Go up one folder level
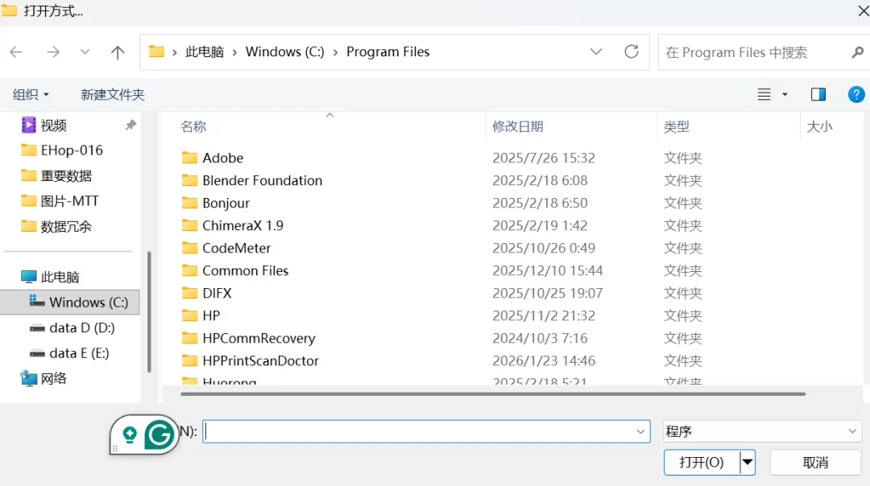The width and height of the screenshot is (870, 486). pos(117,52)
